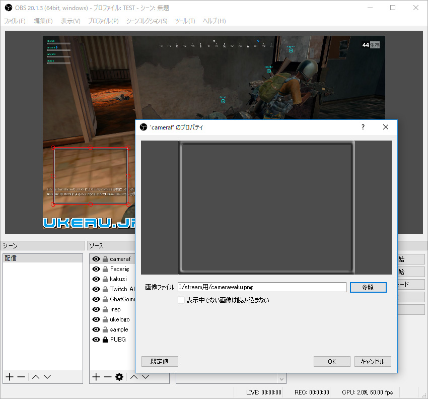Select cameraf source name

120,259
